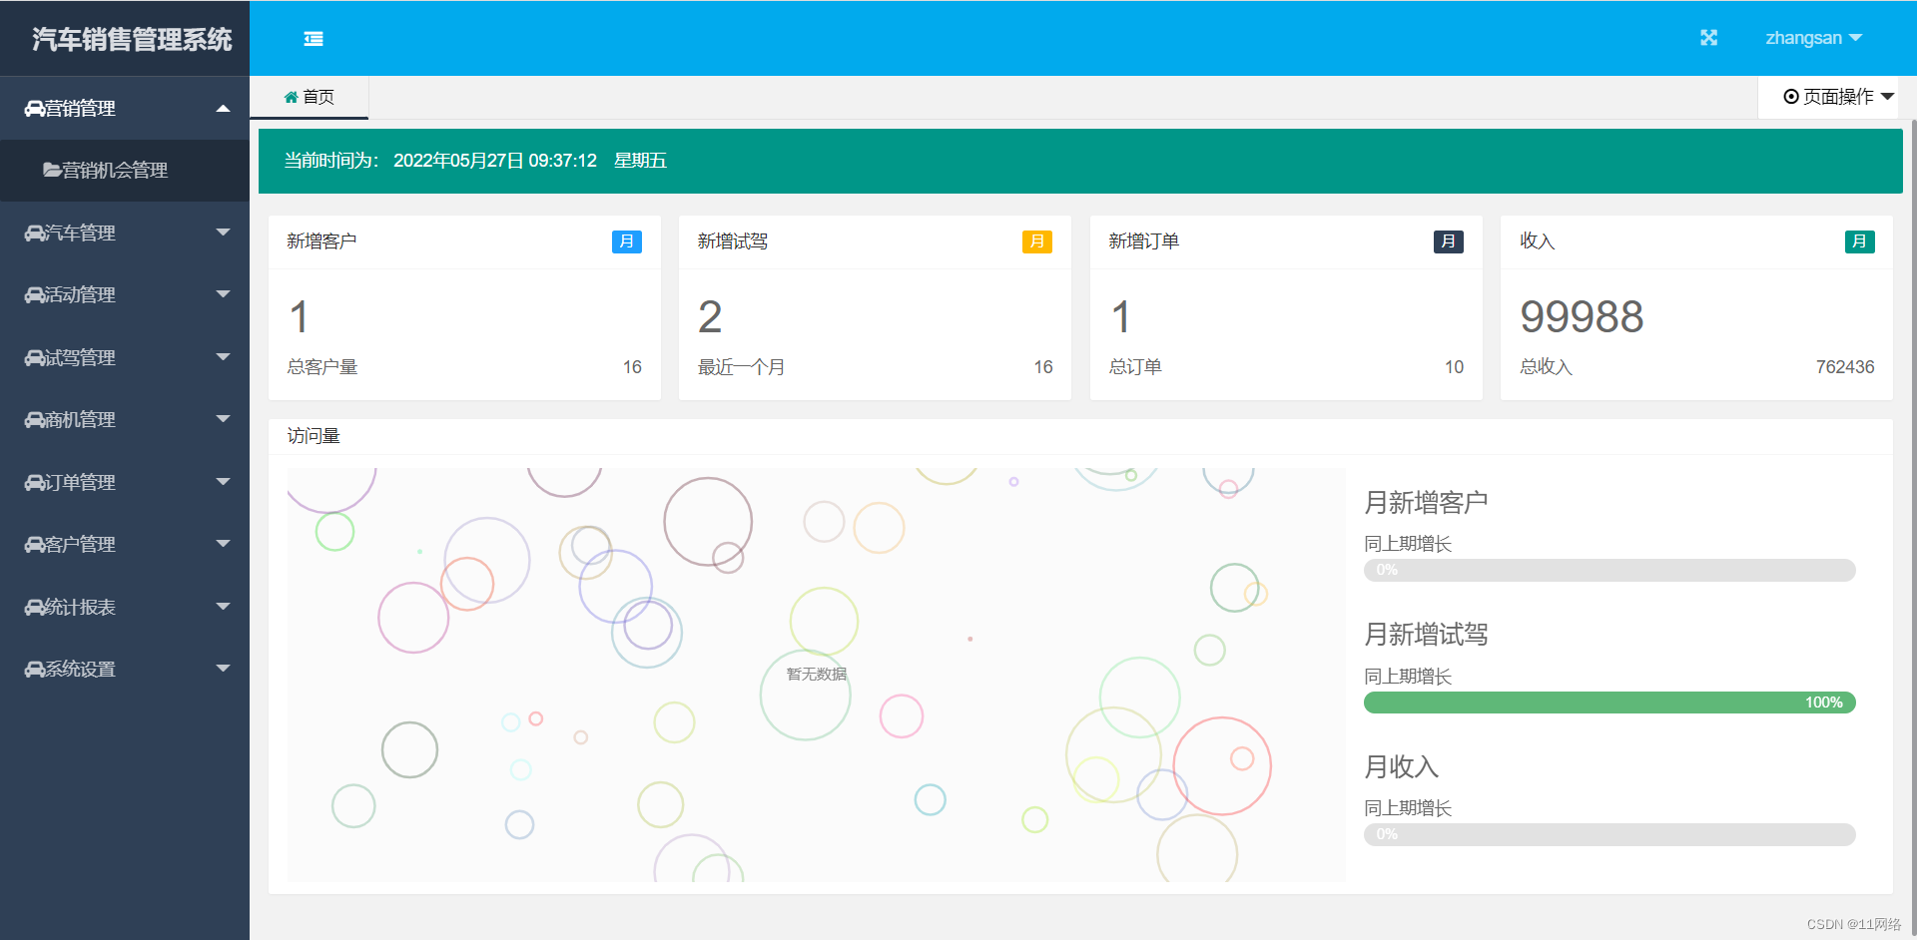Open 营销机会管理 submenu item

pos(125,171)
